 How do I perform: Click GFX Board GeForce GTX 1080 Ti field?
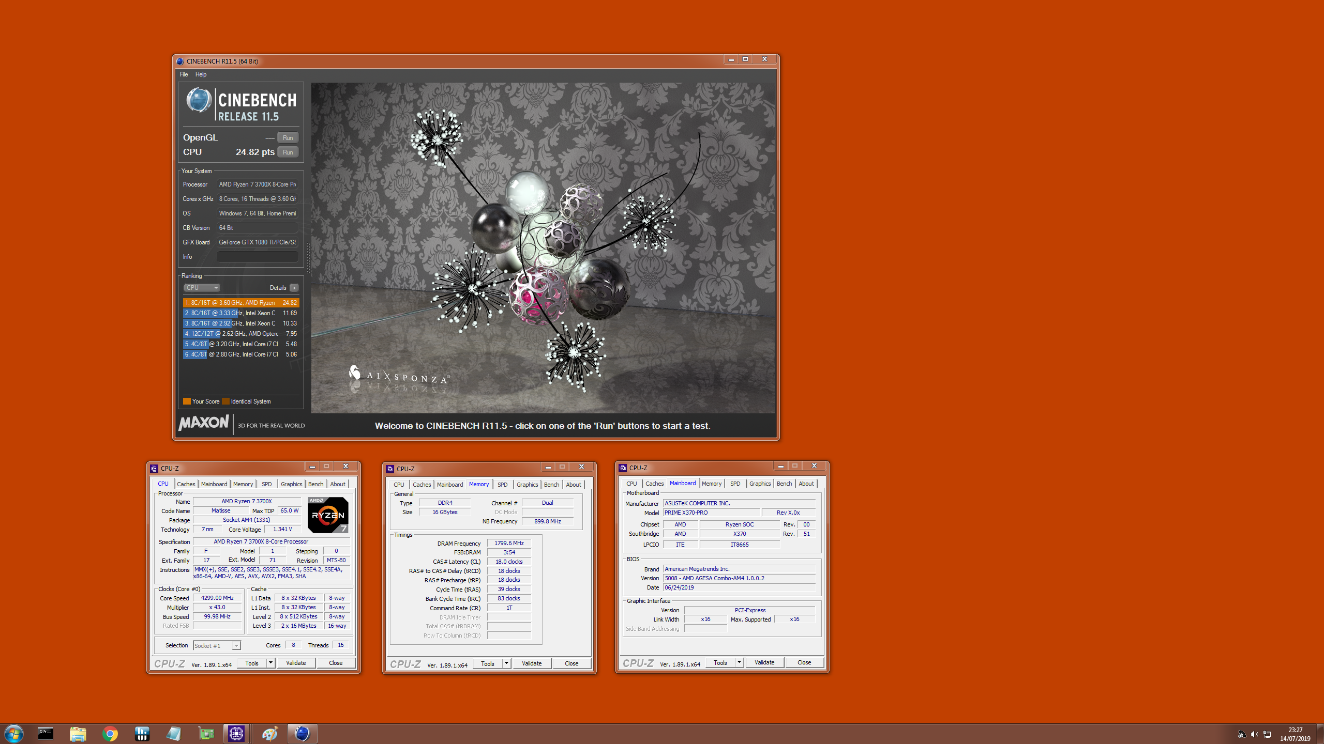257,242
